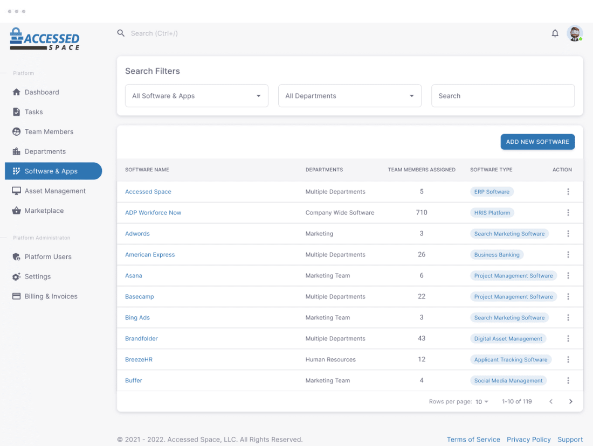This screenshot has width=593, height=446.
Task: Open BreezeHR software link
Action: [139, 359]
